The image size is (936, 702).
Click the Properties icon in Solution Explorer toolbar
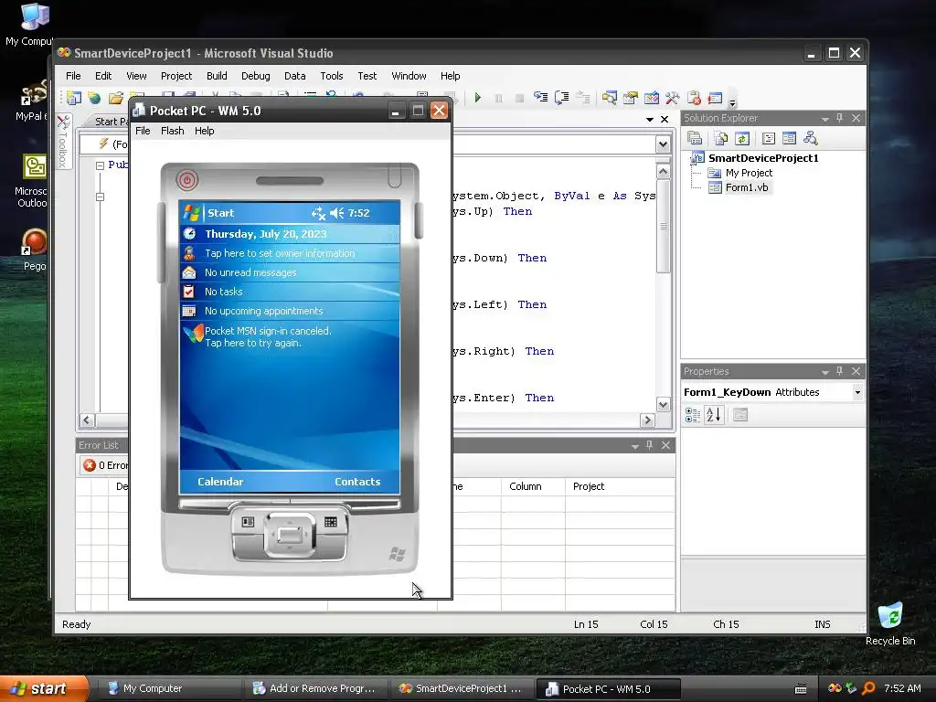click(x=695, y=139)
